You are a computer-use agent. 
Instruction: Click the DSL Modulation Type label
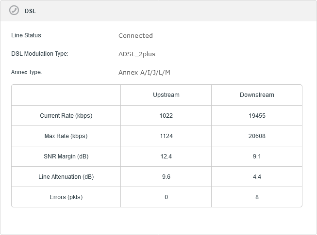pos(40,54)
